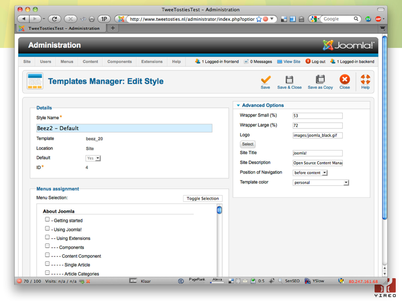Click the Log out link
The height and width of the screenshot is (301, 402).
coord(315,61)
